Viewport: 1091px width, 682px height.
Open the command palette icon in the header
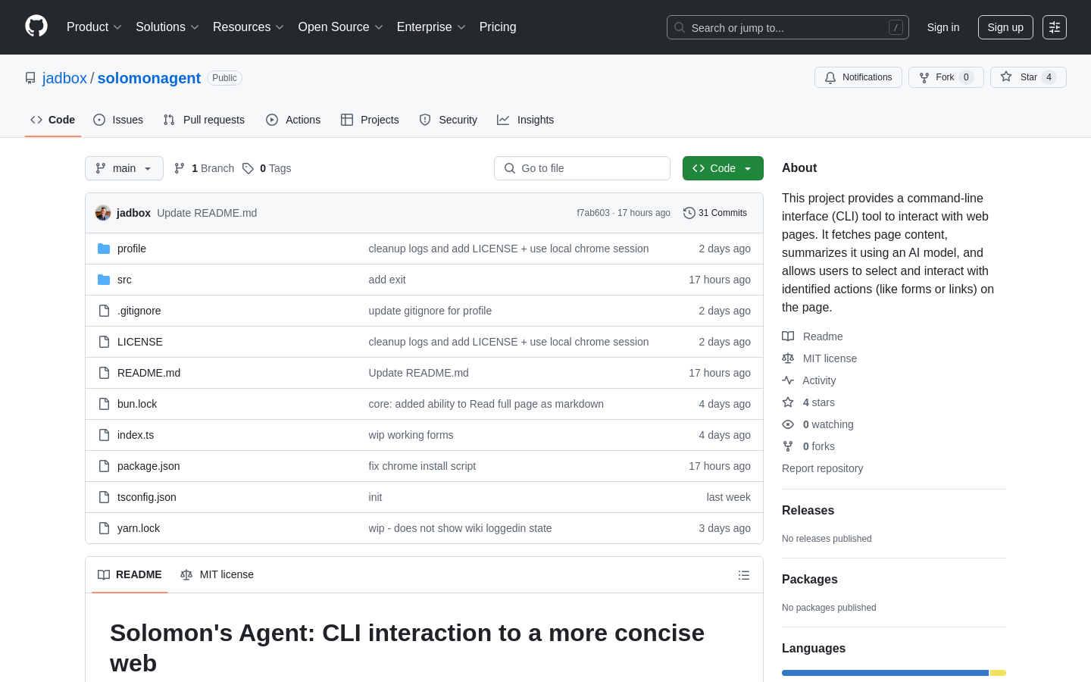tap(1055, 27)
